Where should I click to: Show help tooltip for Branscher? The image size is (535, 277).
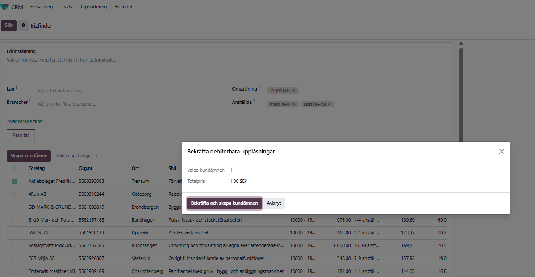30,101
